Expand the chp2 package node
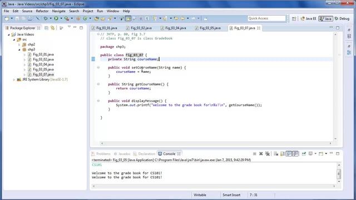This screenshot has height=200, width=356. 19,44
